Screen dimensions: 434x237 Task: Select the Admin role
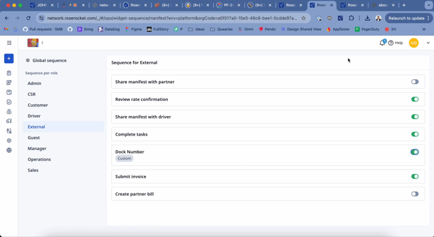pos(63,83)
